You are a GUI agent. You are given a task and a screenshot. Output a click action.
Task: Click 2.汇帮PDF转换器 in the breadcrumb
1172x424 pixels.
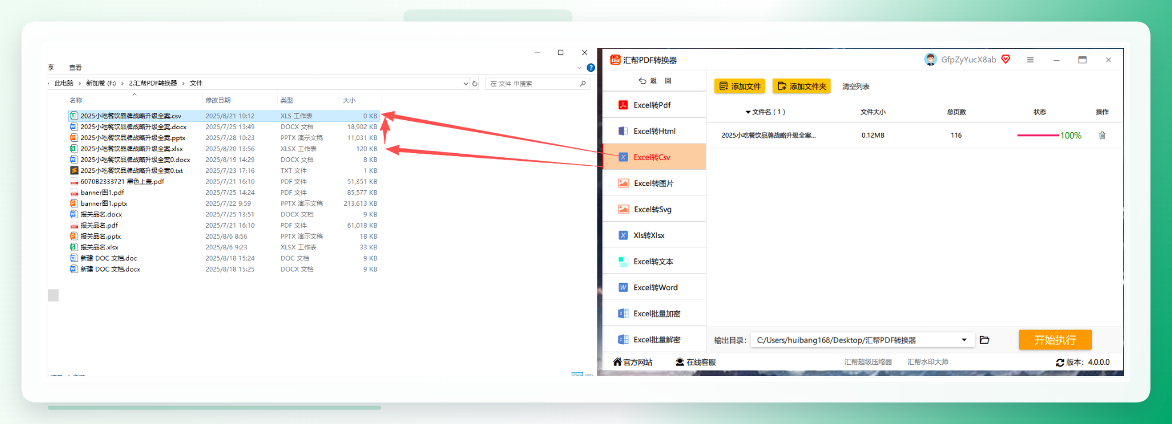click(x=153, y=83)
